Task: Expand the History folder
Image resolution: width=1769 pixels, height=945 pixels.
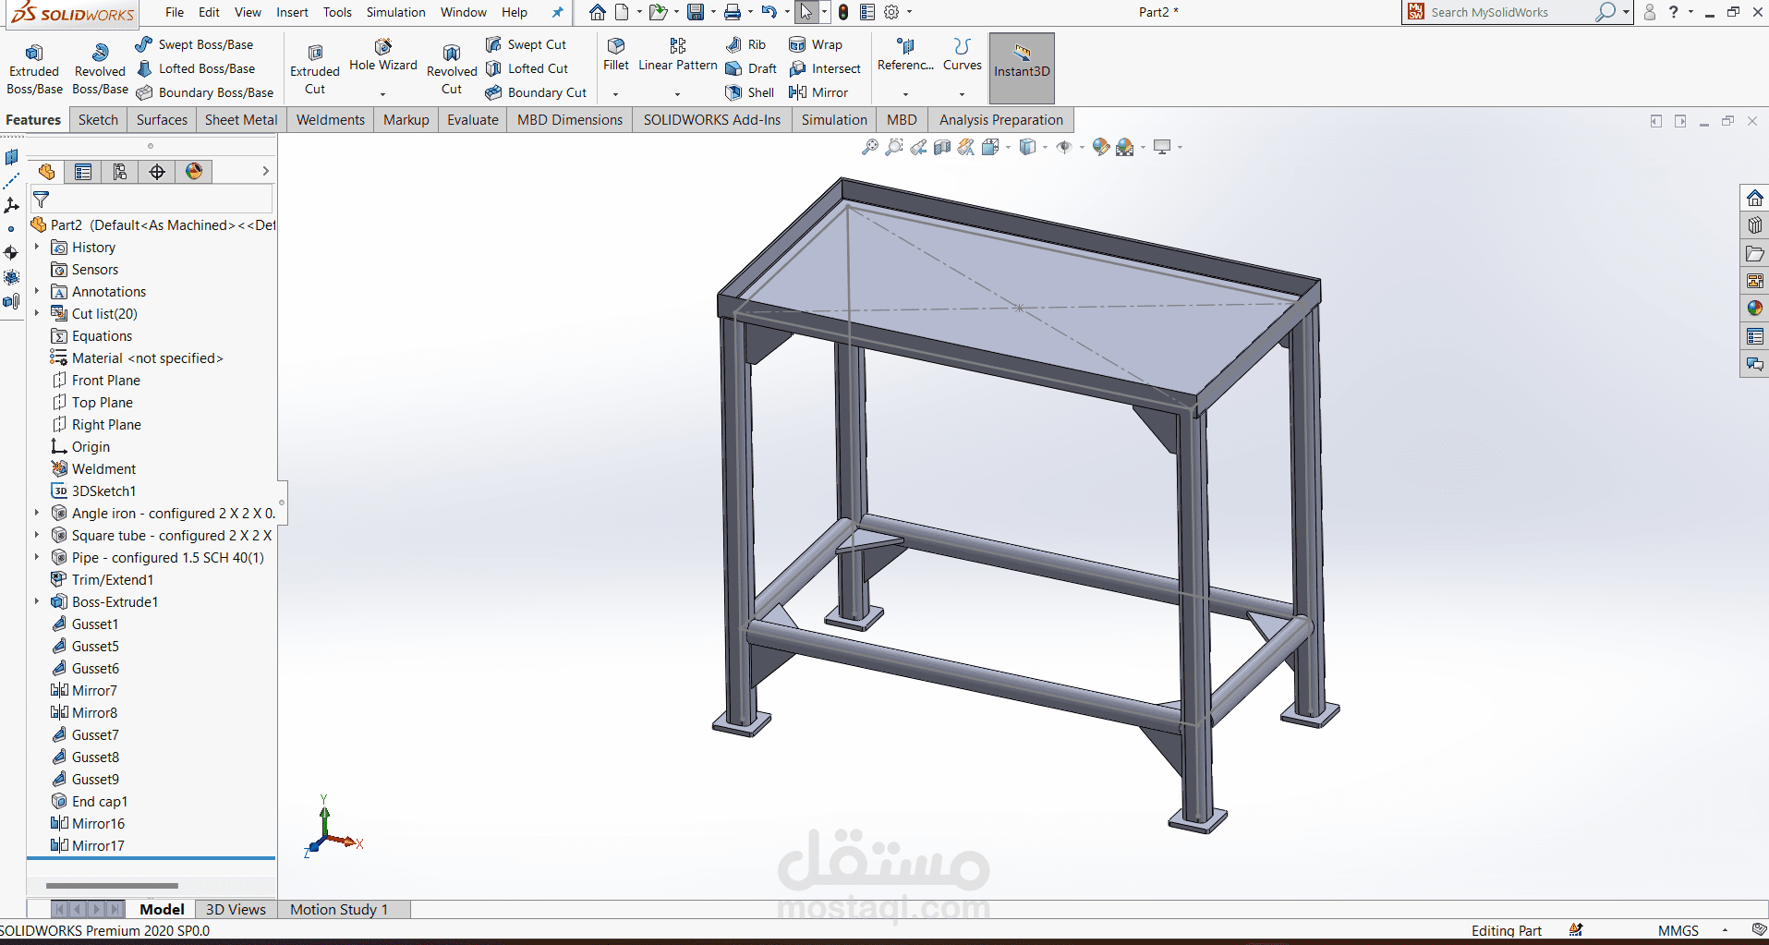Action: [37, 247]
